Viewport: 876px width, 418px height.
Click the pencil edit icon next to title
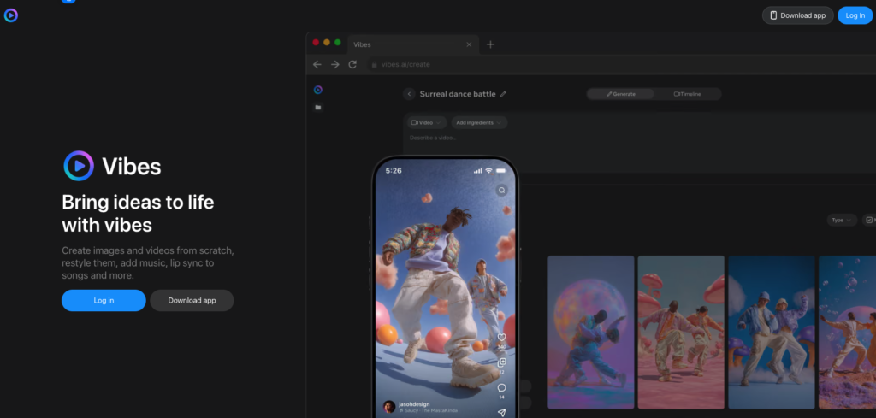pyautogui.click(x=503, y=94)
